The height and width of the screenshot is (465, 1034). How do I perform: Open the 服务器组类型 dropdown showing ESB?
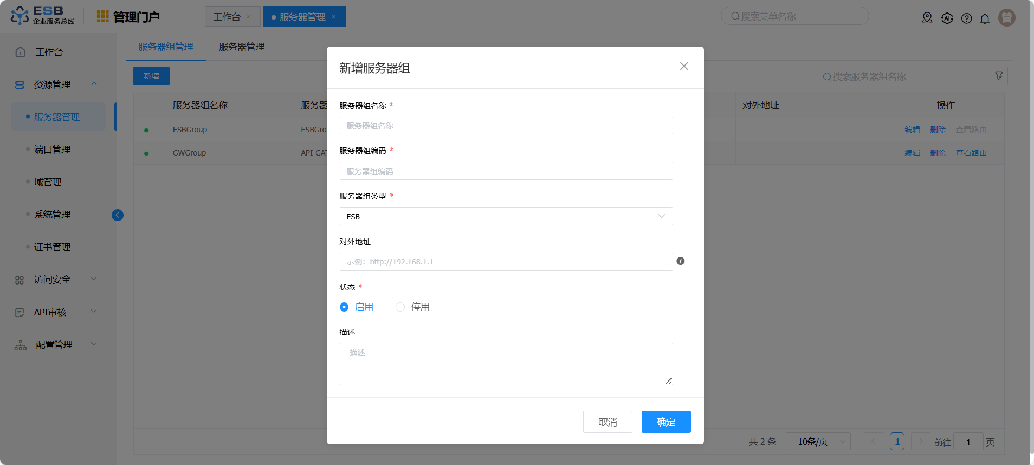[x=506, y=216]
